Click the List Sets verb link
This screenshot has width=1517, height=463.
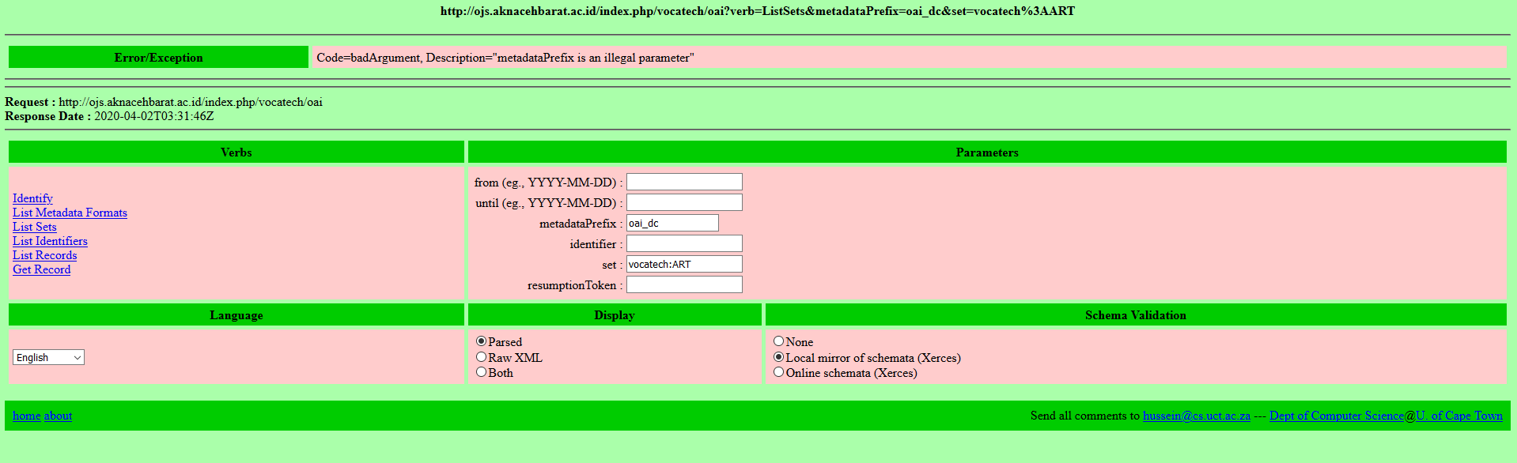pos(35,227)
